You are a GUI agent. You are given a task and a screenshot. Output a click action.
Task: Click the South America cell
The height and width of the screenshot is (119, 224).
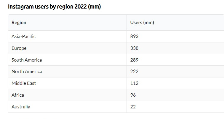[27, 60]
